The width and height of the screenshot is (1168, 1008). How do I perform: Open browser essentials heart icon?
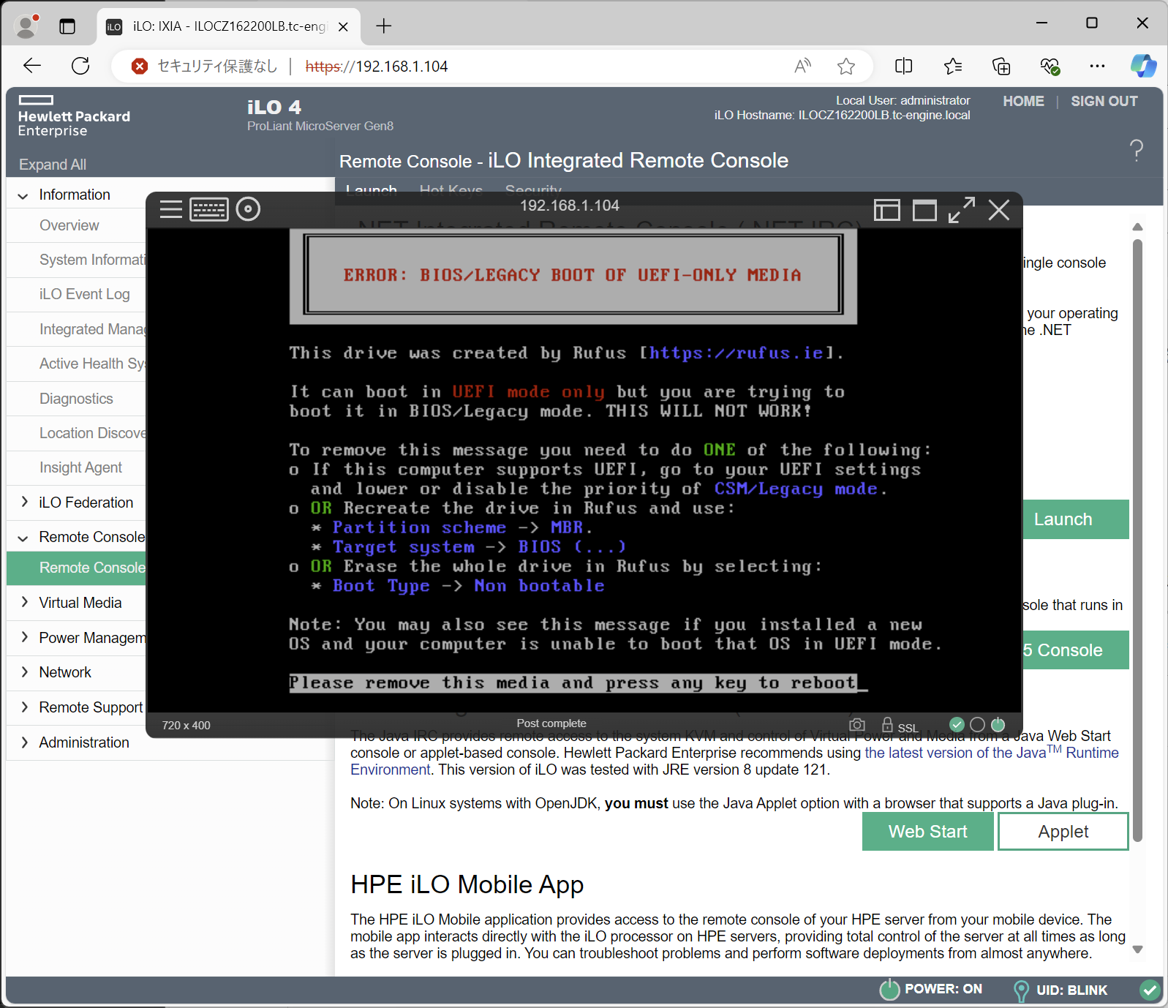tap(1050, 67)
